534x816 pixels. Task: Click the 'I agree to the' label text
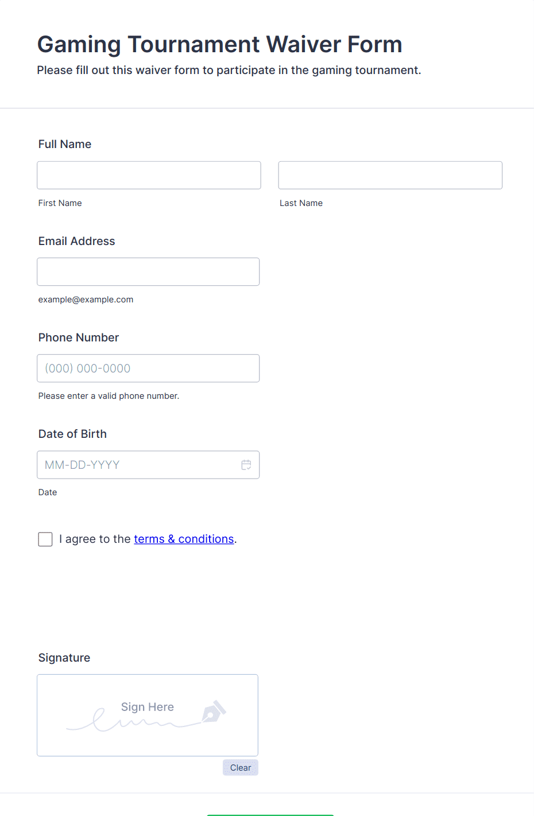tap(95, 539)
